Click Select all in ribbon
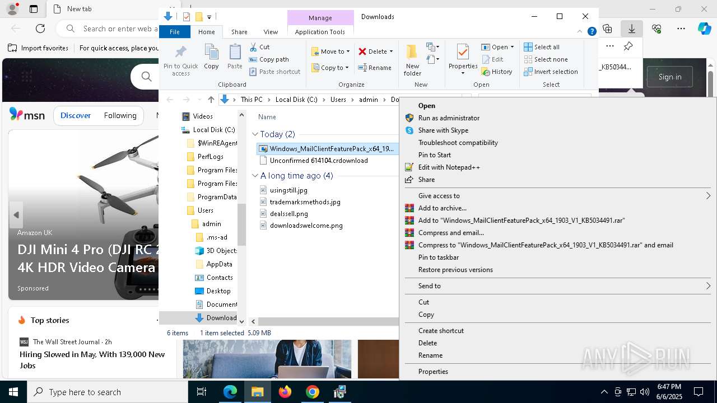 click(x=542, y=47)
